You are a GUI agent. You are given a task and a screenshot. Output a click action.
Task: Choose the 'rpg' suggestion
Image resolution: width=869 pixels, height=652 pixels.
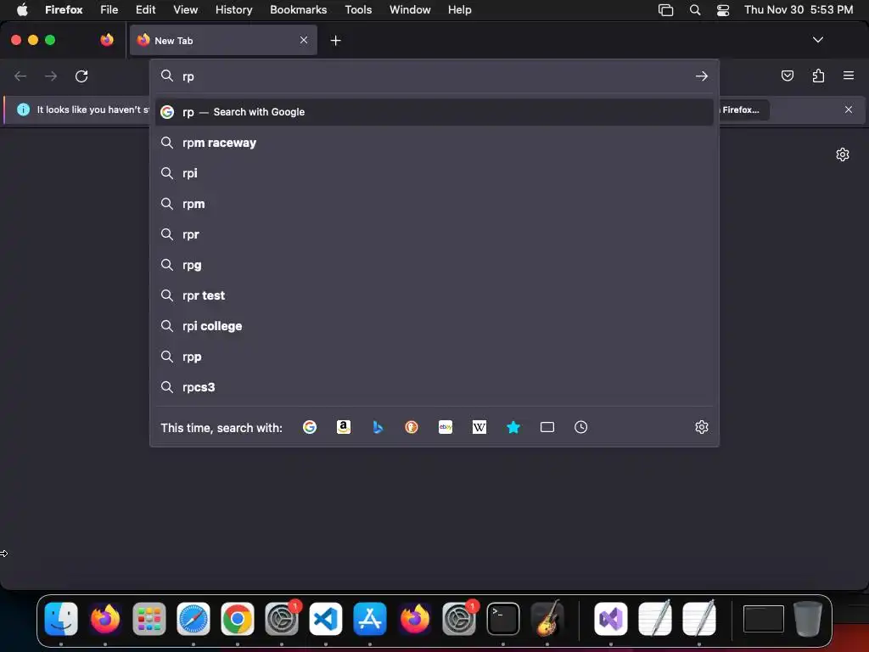(434, 265)
